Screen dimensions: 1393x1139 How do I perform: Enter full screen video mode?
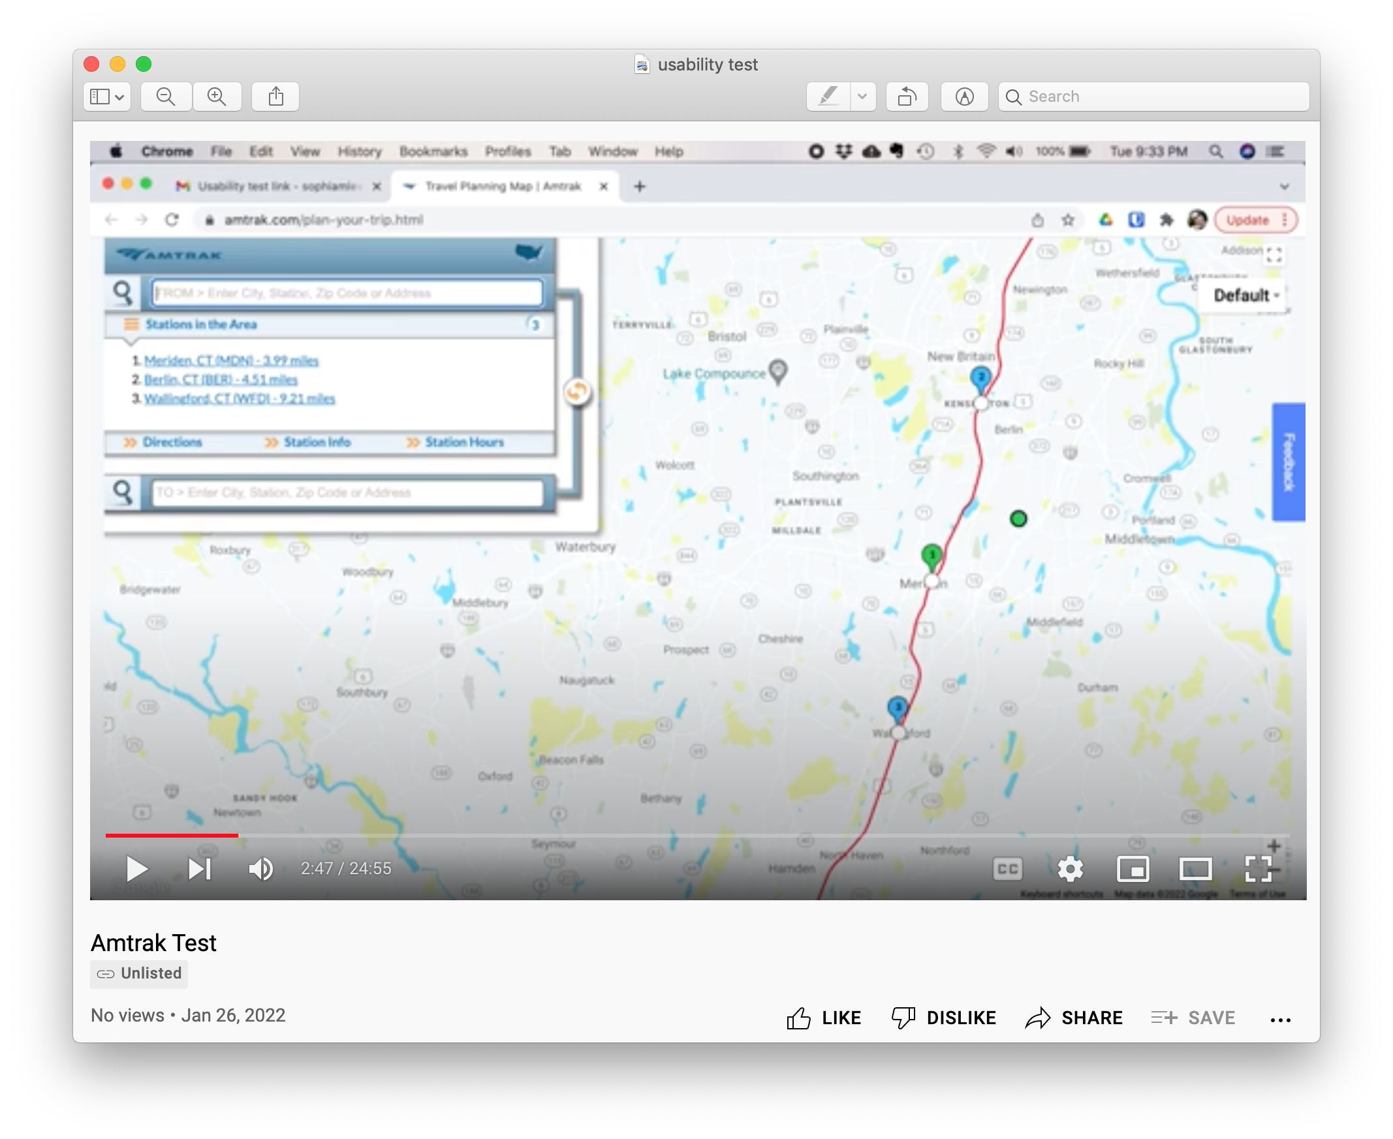pyautogui.click(x=1259, y=870)
